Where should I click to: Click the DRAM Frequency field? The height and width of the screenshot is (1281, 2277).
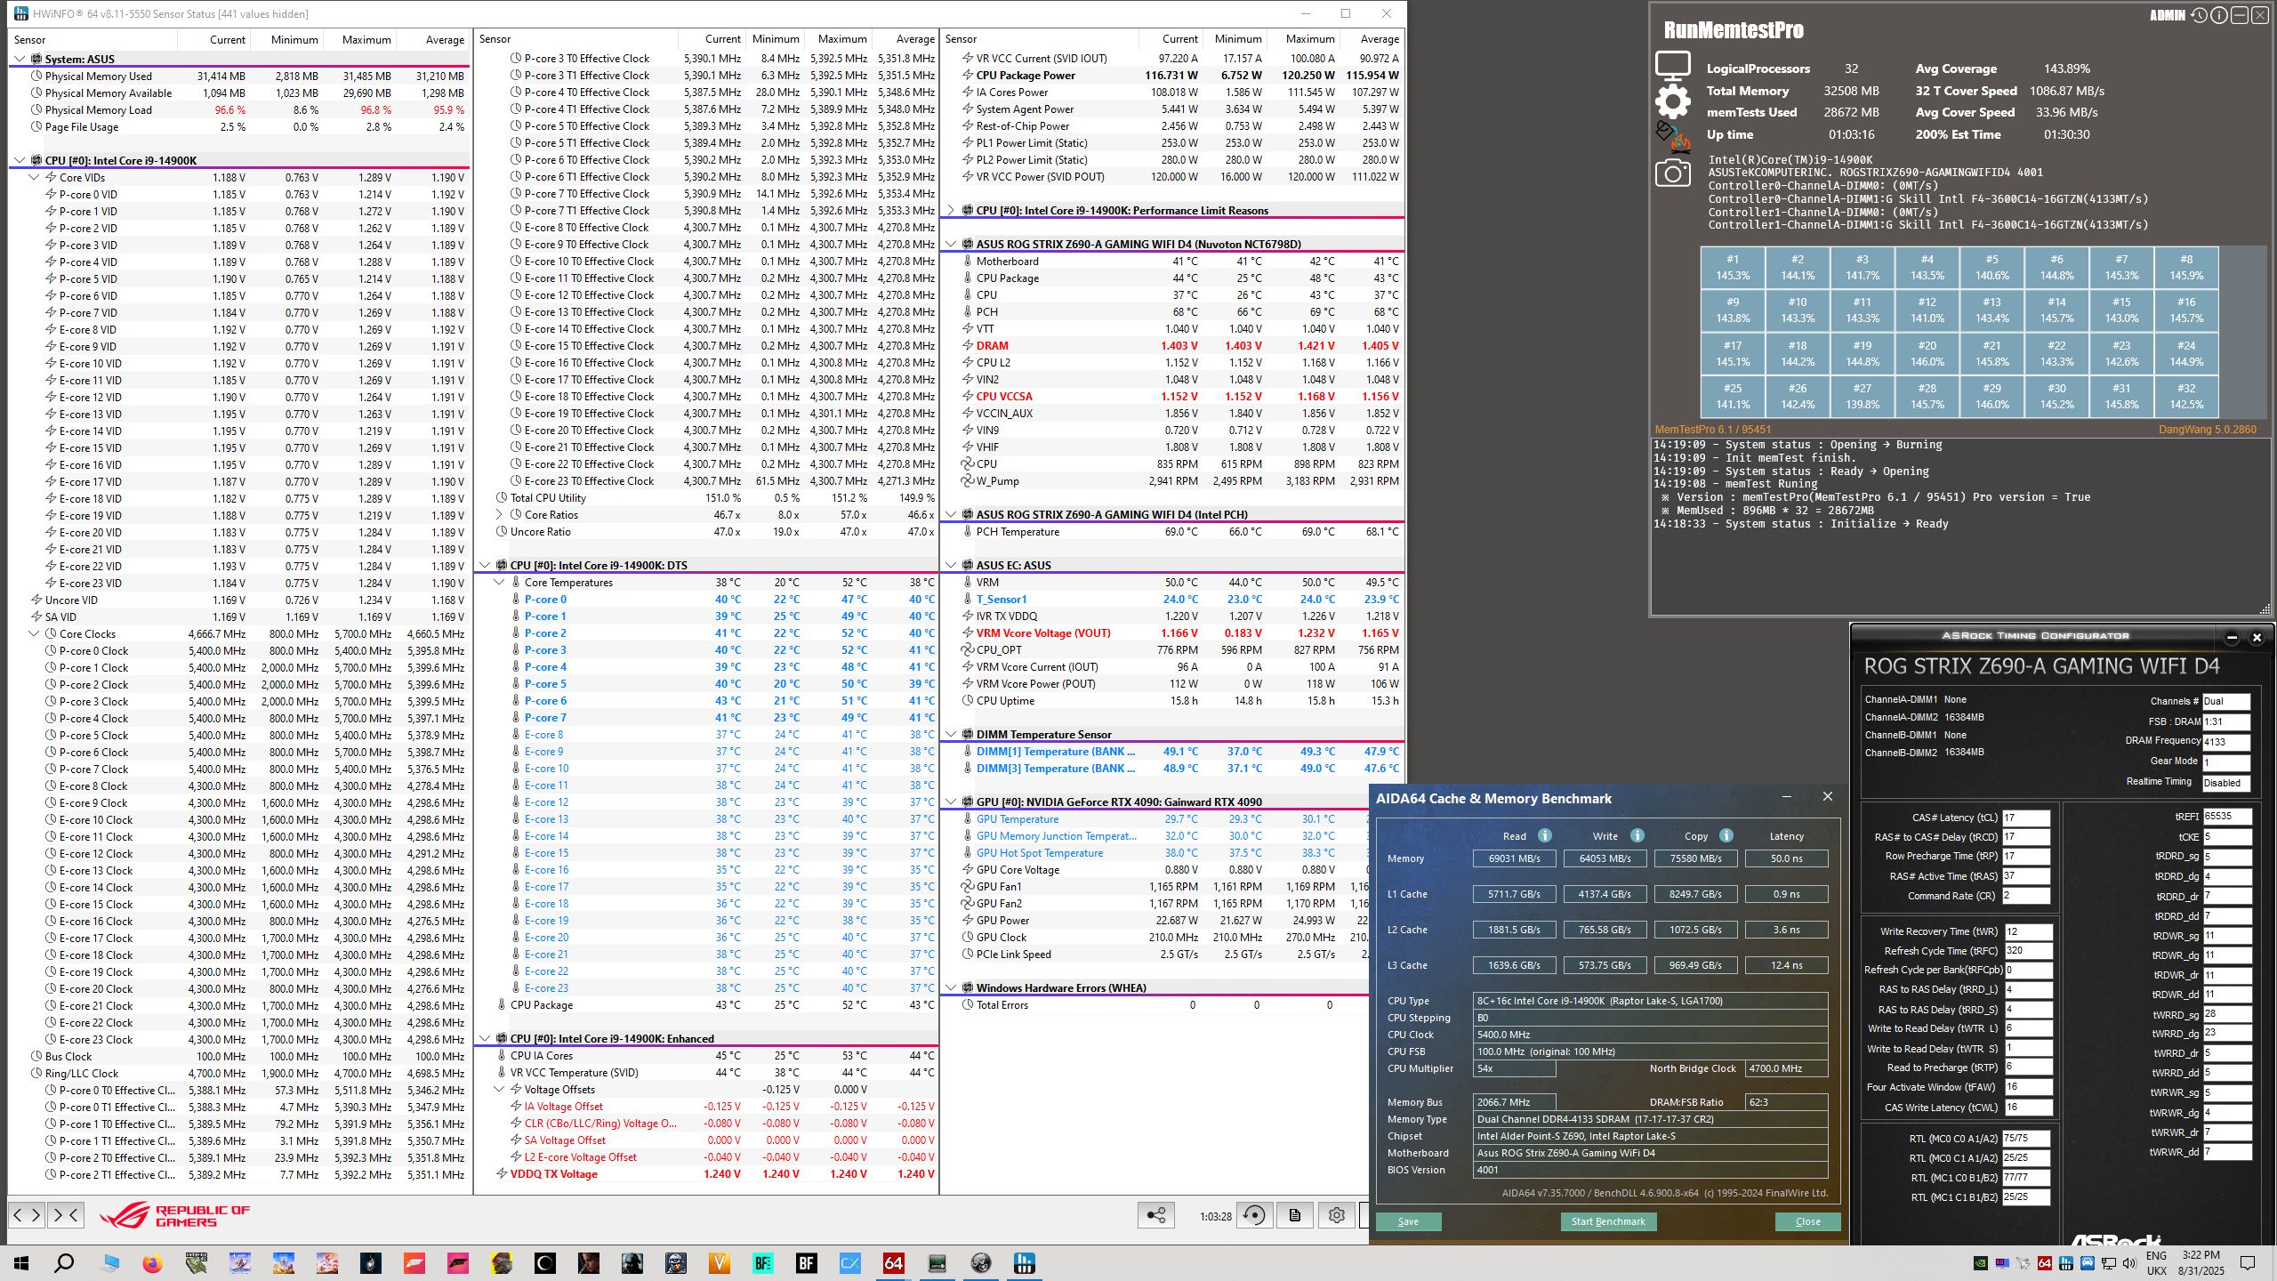point(2226,742)
